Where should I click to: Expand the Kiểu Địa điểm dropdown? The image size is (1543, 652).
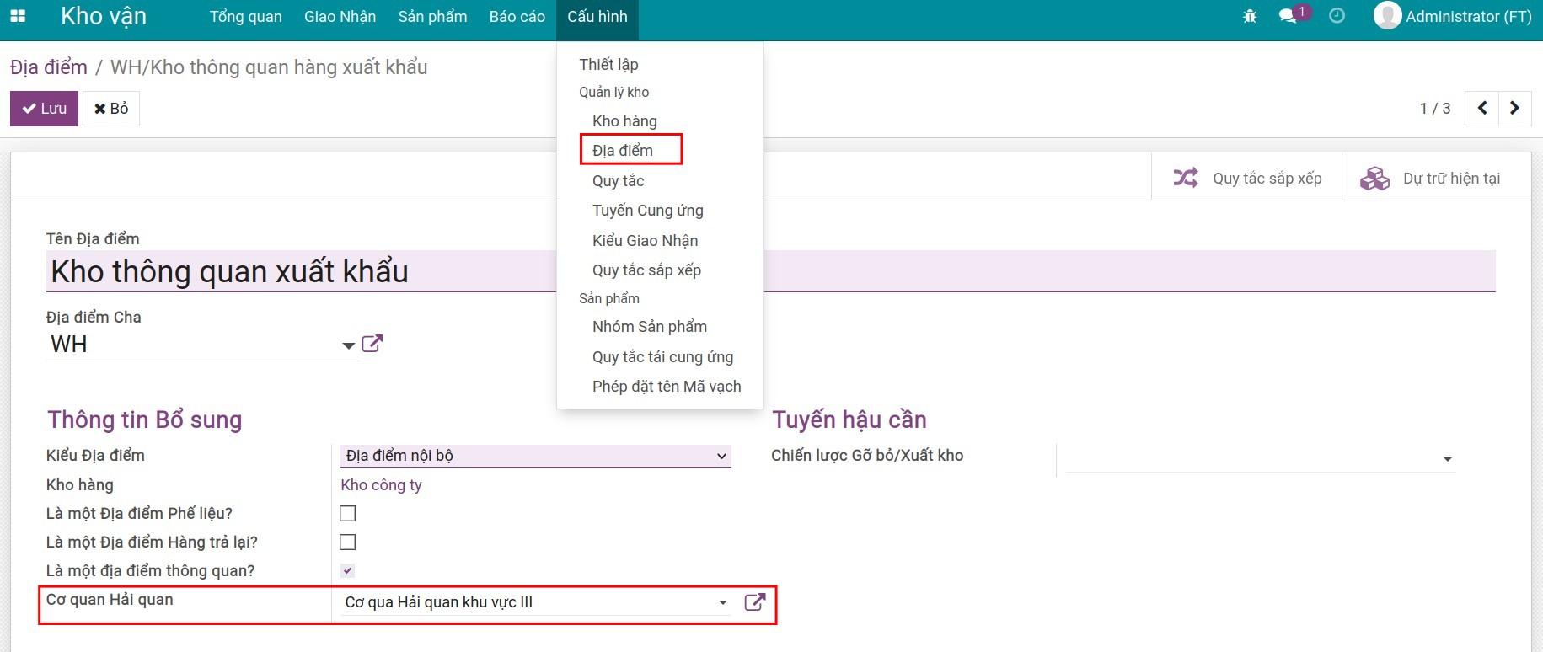tap(535, 456)
